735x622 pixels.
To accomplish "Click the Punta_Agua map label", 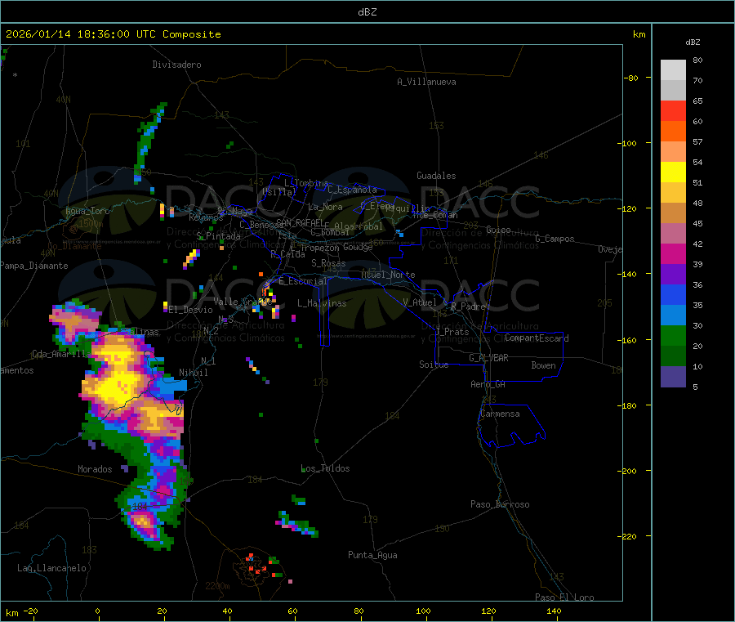I will [372, 555].
